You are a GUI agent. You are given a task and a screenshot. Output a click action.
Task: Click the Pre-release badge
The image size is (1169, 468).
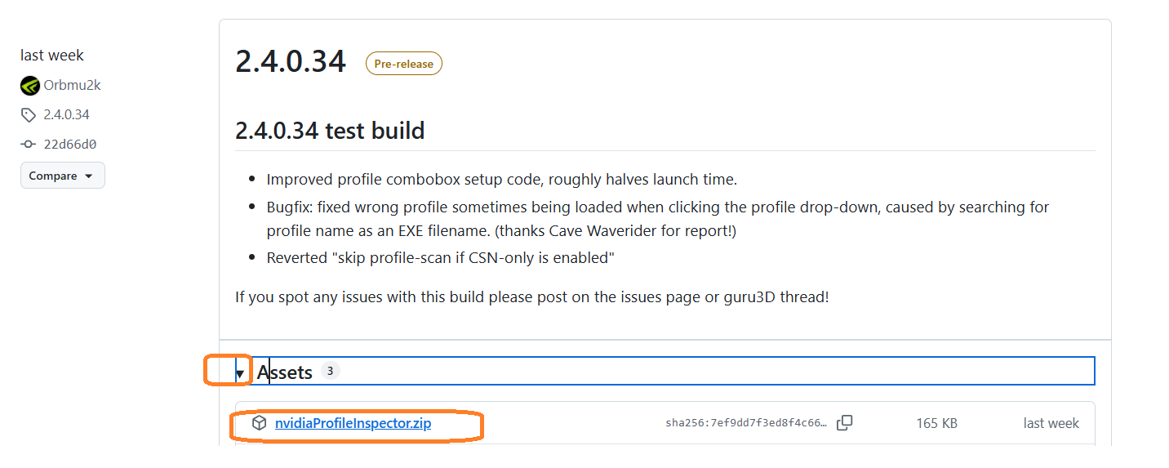[403, 64]
